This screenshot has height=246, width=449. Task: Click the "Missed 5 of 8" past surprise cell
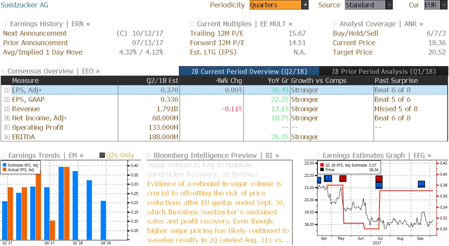(396, 109)
